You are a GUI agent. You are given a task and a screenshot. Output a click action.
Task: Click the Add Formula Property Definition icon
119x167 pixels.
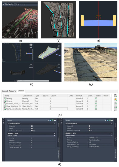[115, 103]
